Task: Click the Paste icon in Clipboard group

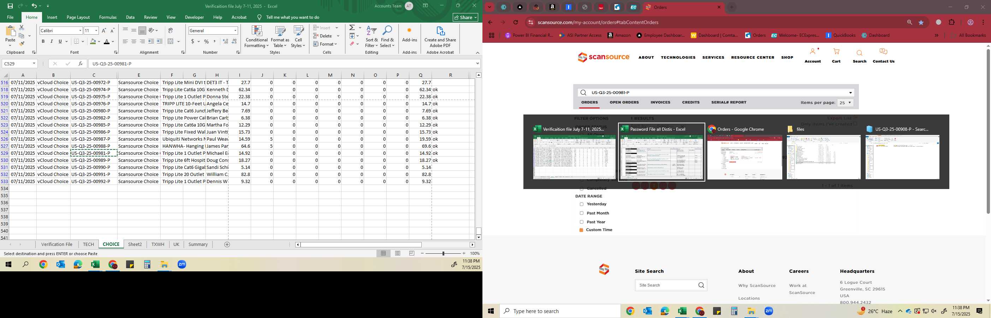Action: click(x=10, y=31)
